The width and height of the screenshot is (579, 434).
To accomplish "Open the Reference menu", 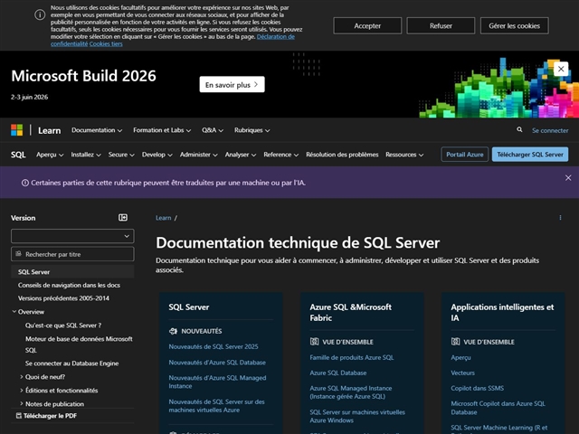I will click(x=280, y=155).
